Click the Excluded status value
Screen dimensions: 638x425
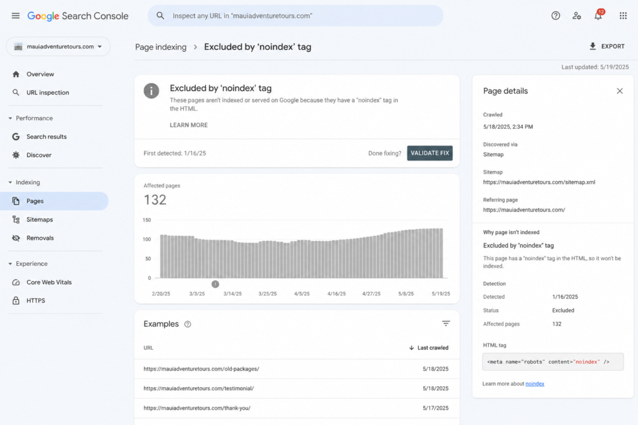click(563, 311)
